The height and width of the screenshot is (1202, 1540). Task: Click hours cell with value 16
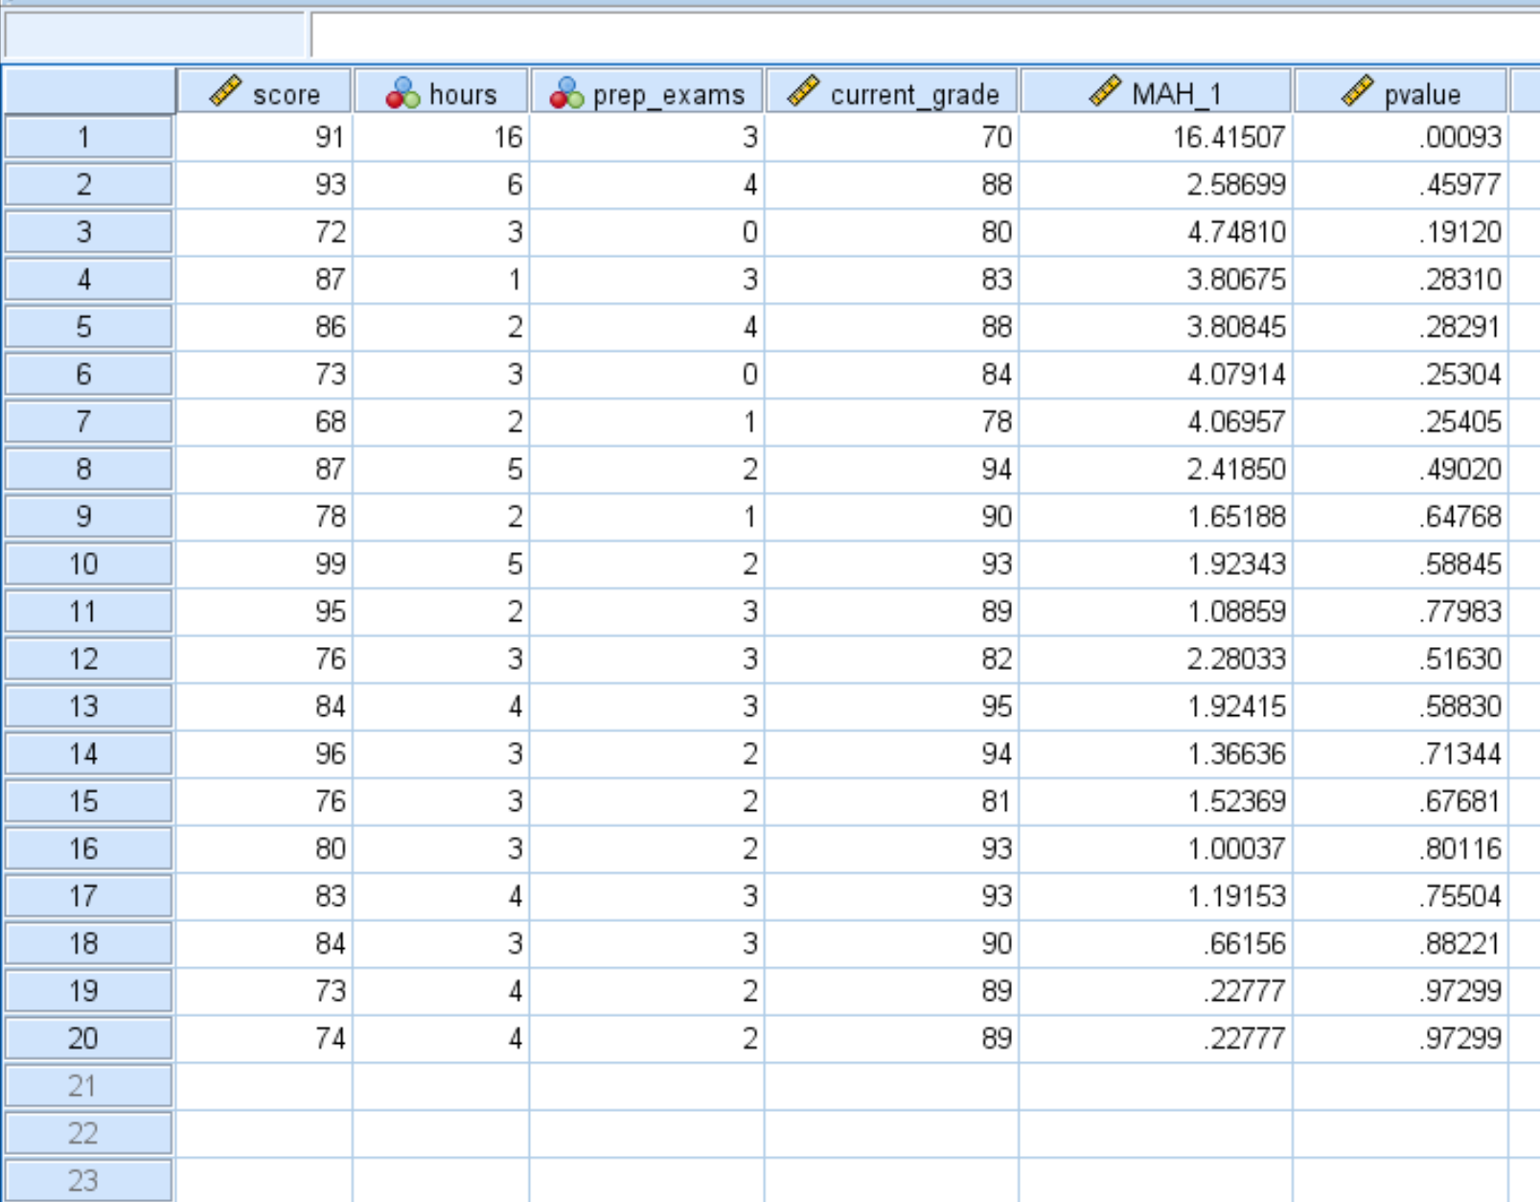[441, 137]
